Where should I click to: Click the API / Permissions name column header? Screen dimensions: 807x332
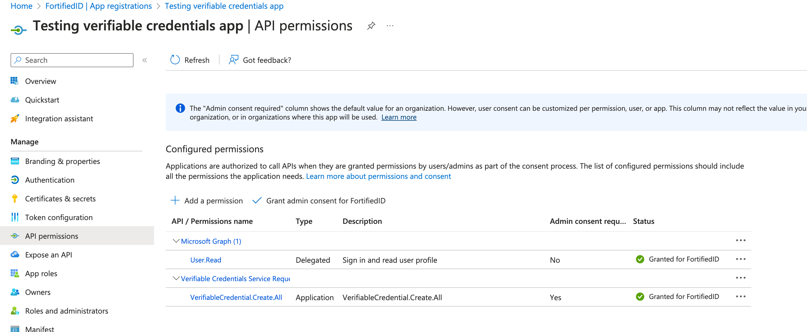(x=212, y=221)
